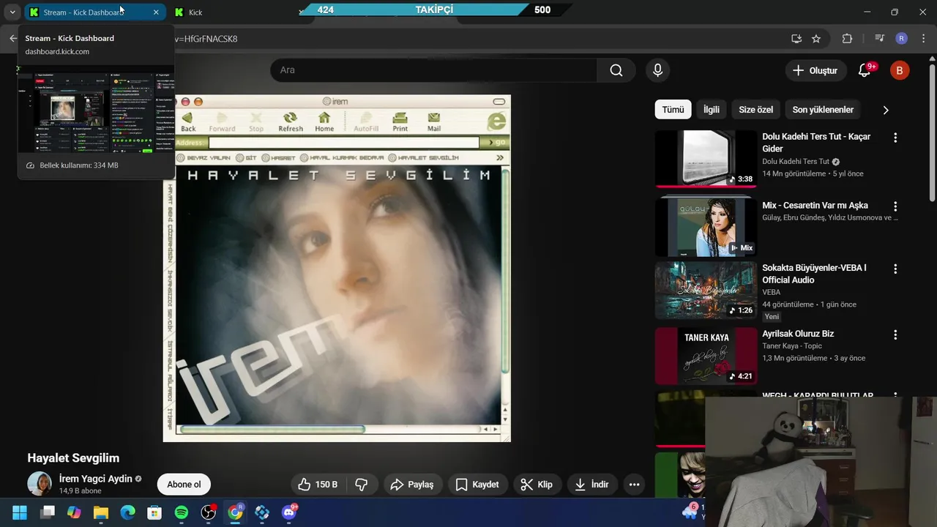Open Microsoft Store from taskbar
The image size is (937, 527).
pos(154,512)
